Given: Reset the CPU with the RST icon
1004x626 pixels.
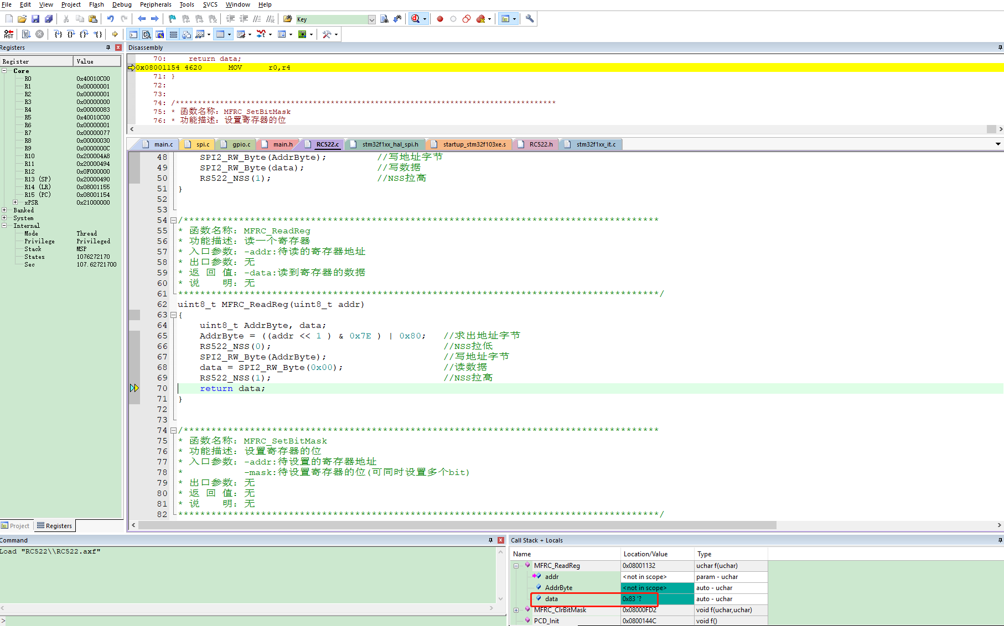Looking at the screenshot, I should (x=9, y=34).
